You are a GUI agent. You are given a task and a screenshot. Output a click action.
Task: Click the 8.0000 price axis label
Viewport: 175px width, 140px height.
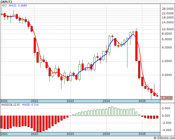167,34
